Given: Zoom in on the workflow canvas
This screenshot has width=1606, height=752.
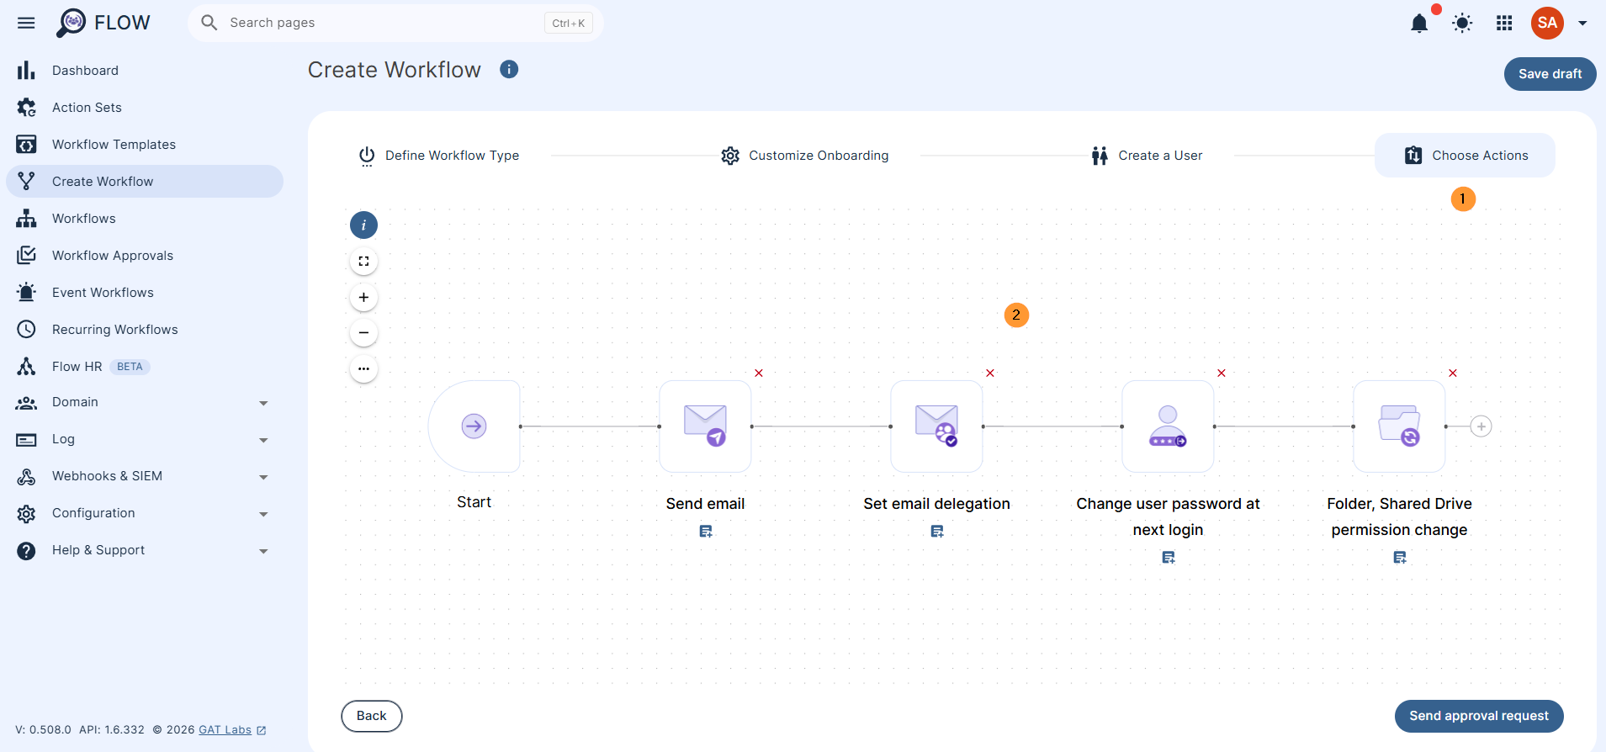Looking at the screenshot, I should click(363, 297).
